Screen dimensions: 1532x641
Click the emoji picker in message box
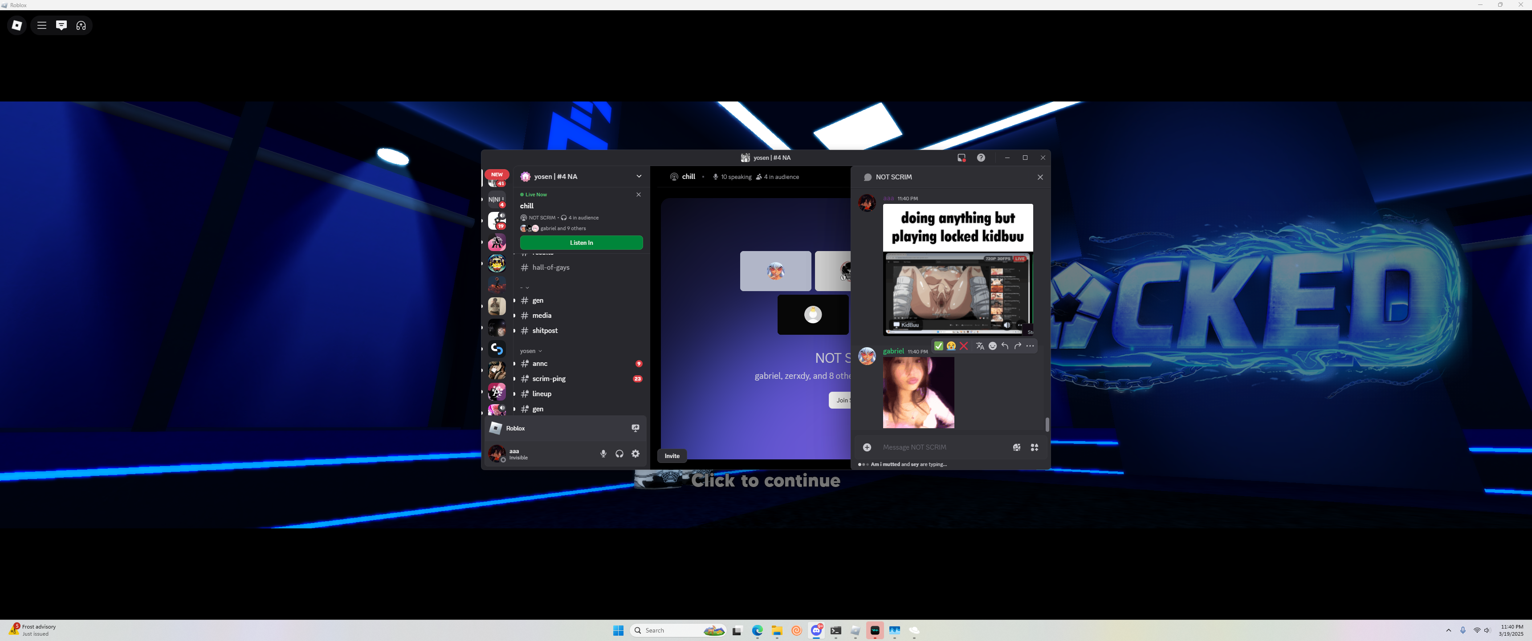click(x=1016, y=447)
